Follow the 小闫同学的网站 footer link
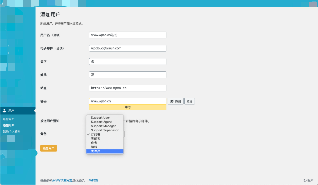 coord(62,180)
